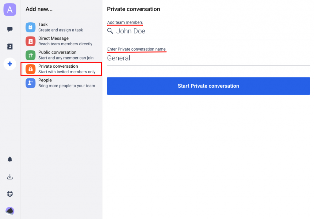Click the plus Add new icon
The image size is (314, 219).
point(10,64)
